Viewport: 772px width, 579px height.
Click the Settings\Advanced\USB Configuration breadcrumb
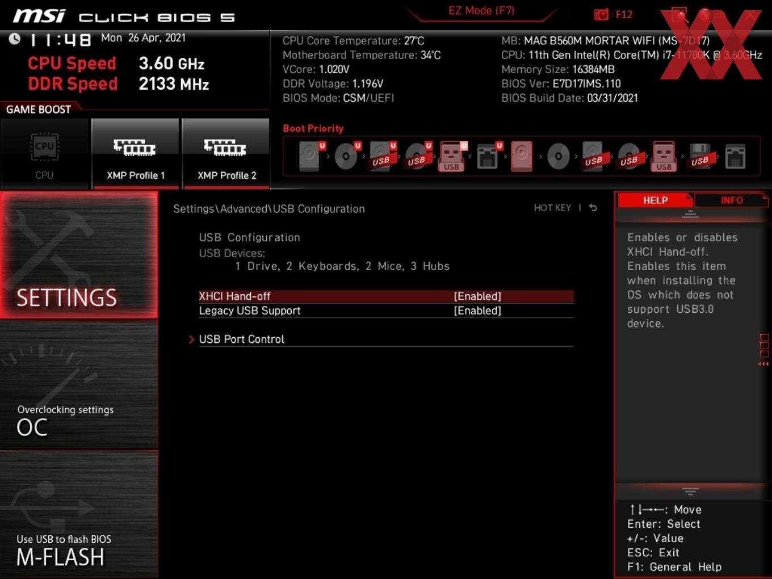point(269,209)
